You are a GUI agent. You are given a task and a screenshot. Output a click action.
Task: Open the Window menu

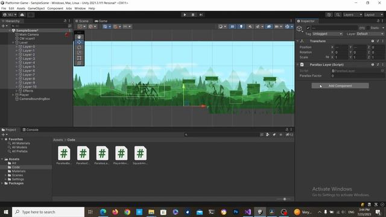pyautogui.click(x=80, y=8)
